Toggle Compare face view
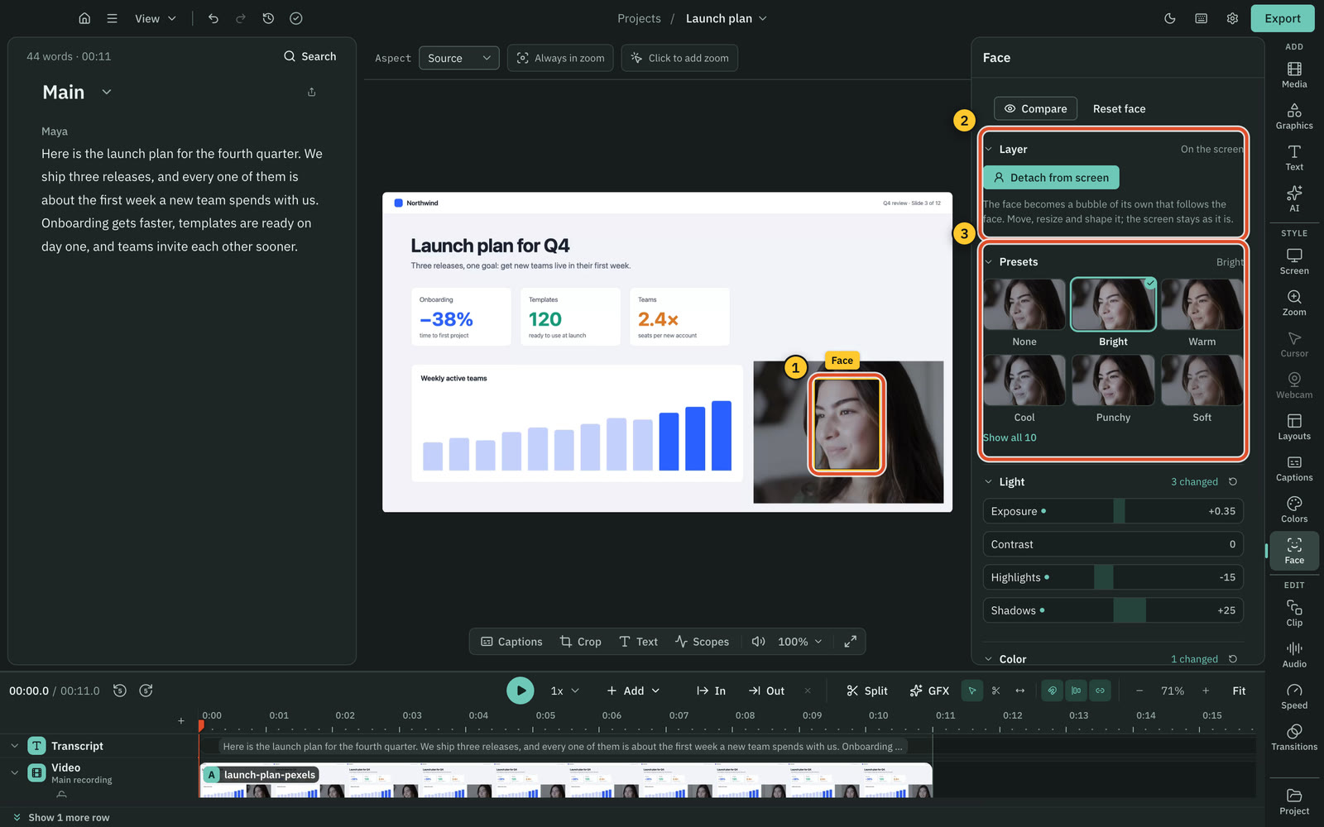 pyautogui.click(x=1035, y=108)
